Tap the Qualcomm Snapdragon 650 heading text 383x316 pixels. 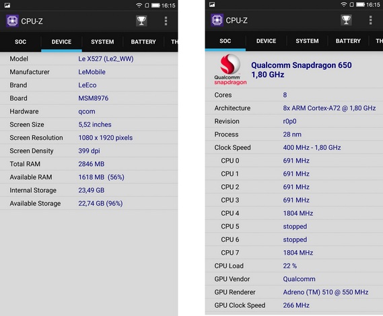302,65
